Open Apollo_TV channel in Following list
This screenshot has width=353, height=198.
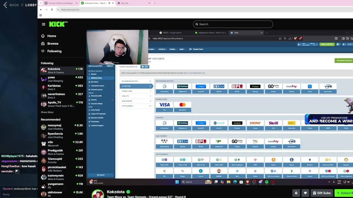pyautogui.click(x=62, y=104)
